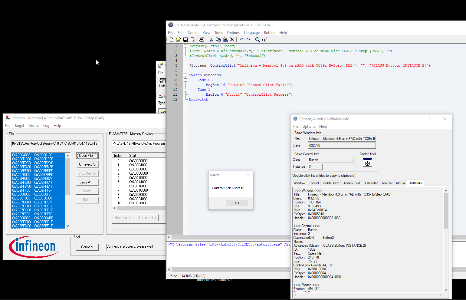
Task: Click OK in the Autoit message box
Action: tap(237, 203)
